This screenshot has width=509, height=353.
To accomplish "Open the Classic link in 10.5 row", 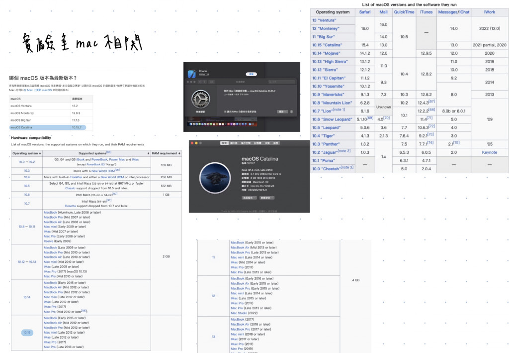I will [70, 188].
